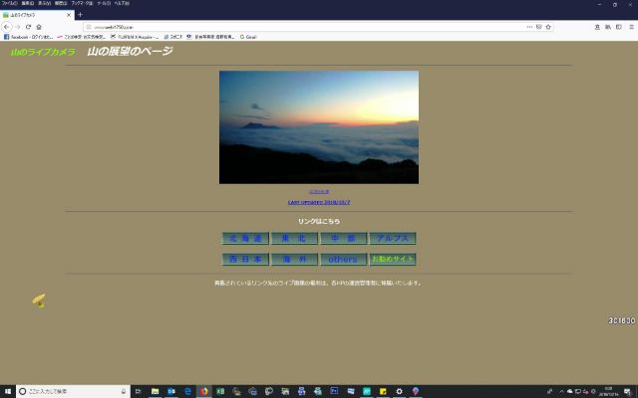Open the Facebook bookmark in bookmarks bar

28,37
